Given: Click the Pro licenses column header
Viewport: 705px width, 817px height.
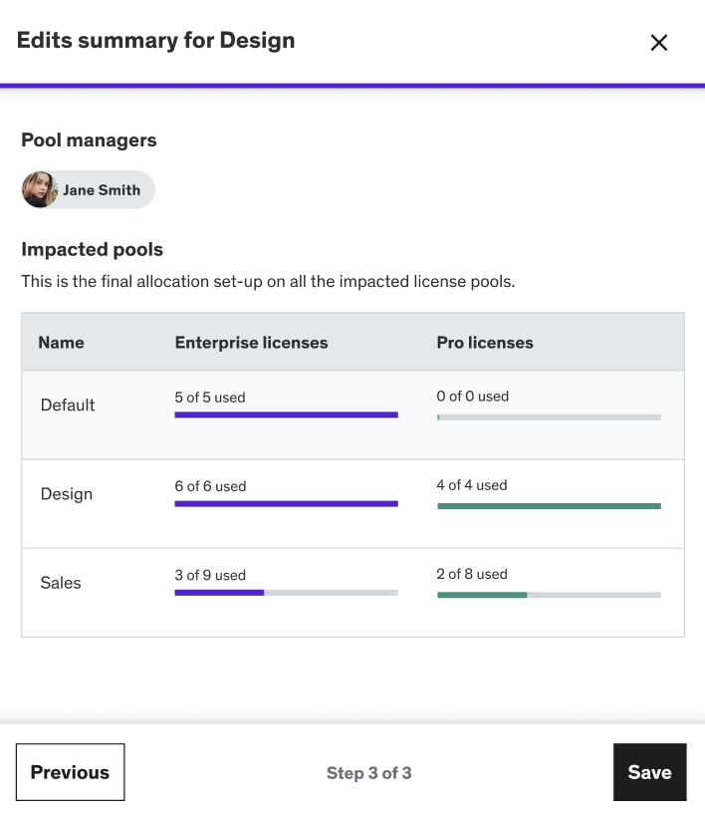Looking at the screenshot, I should point(485,343).
